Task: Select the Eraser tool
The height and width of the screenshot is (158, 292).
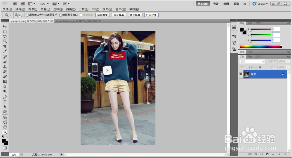Action: (x=5, y=76)
